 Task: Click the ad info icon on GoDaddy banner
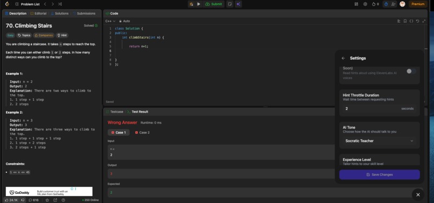[x=72, y=188]
